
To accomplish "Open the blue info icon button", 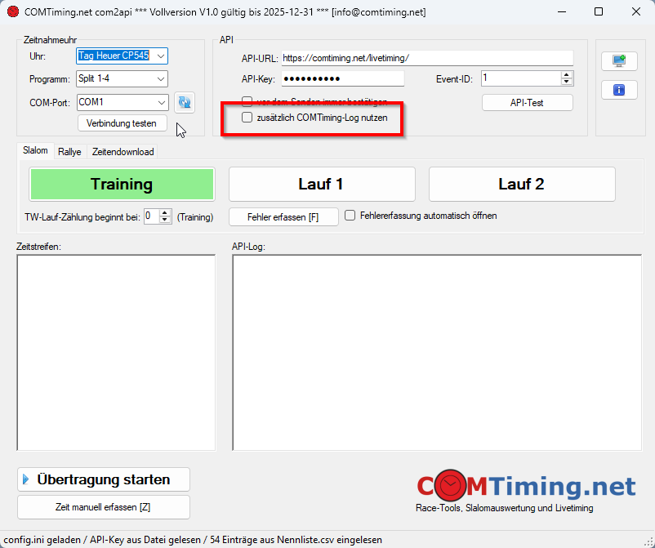I will tap(619, 90).
